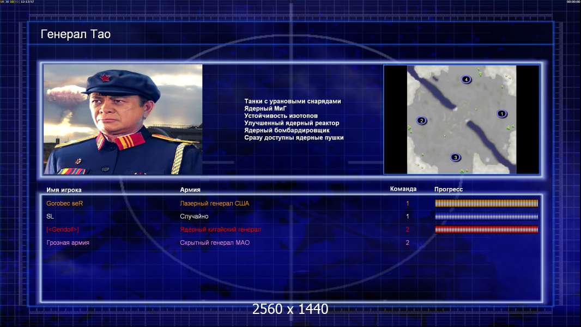581x327 pixels.
Task: Click General Tao's portrait image
Action: click(123, 119)
